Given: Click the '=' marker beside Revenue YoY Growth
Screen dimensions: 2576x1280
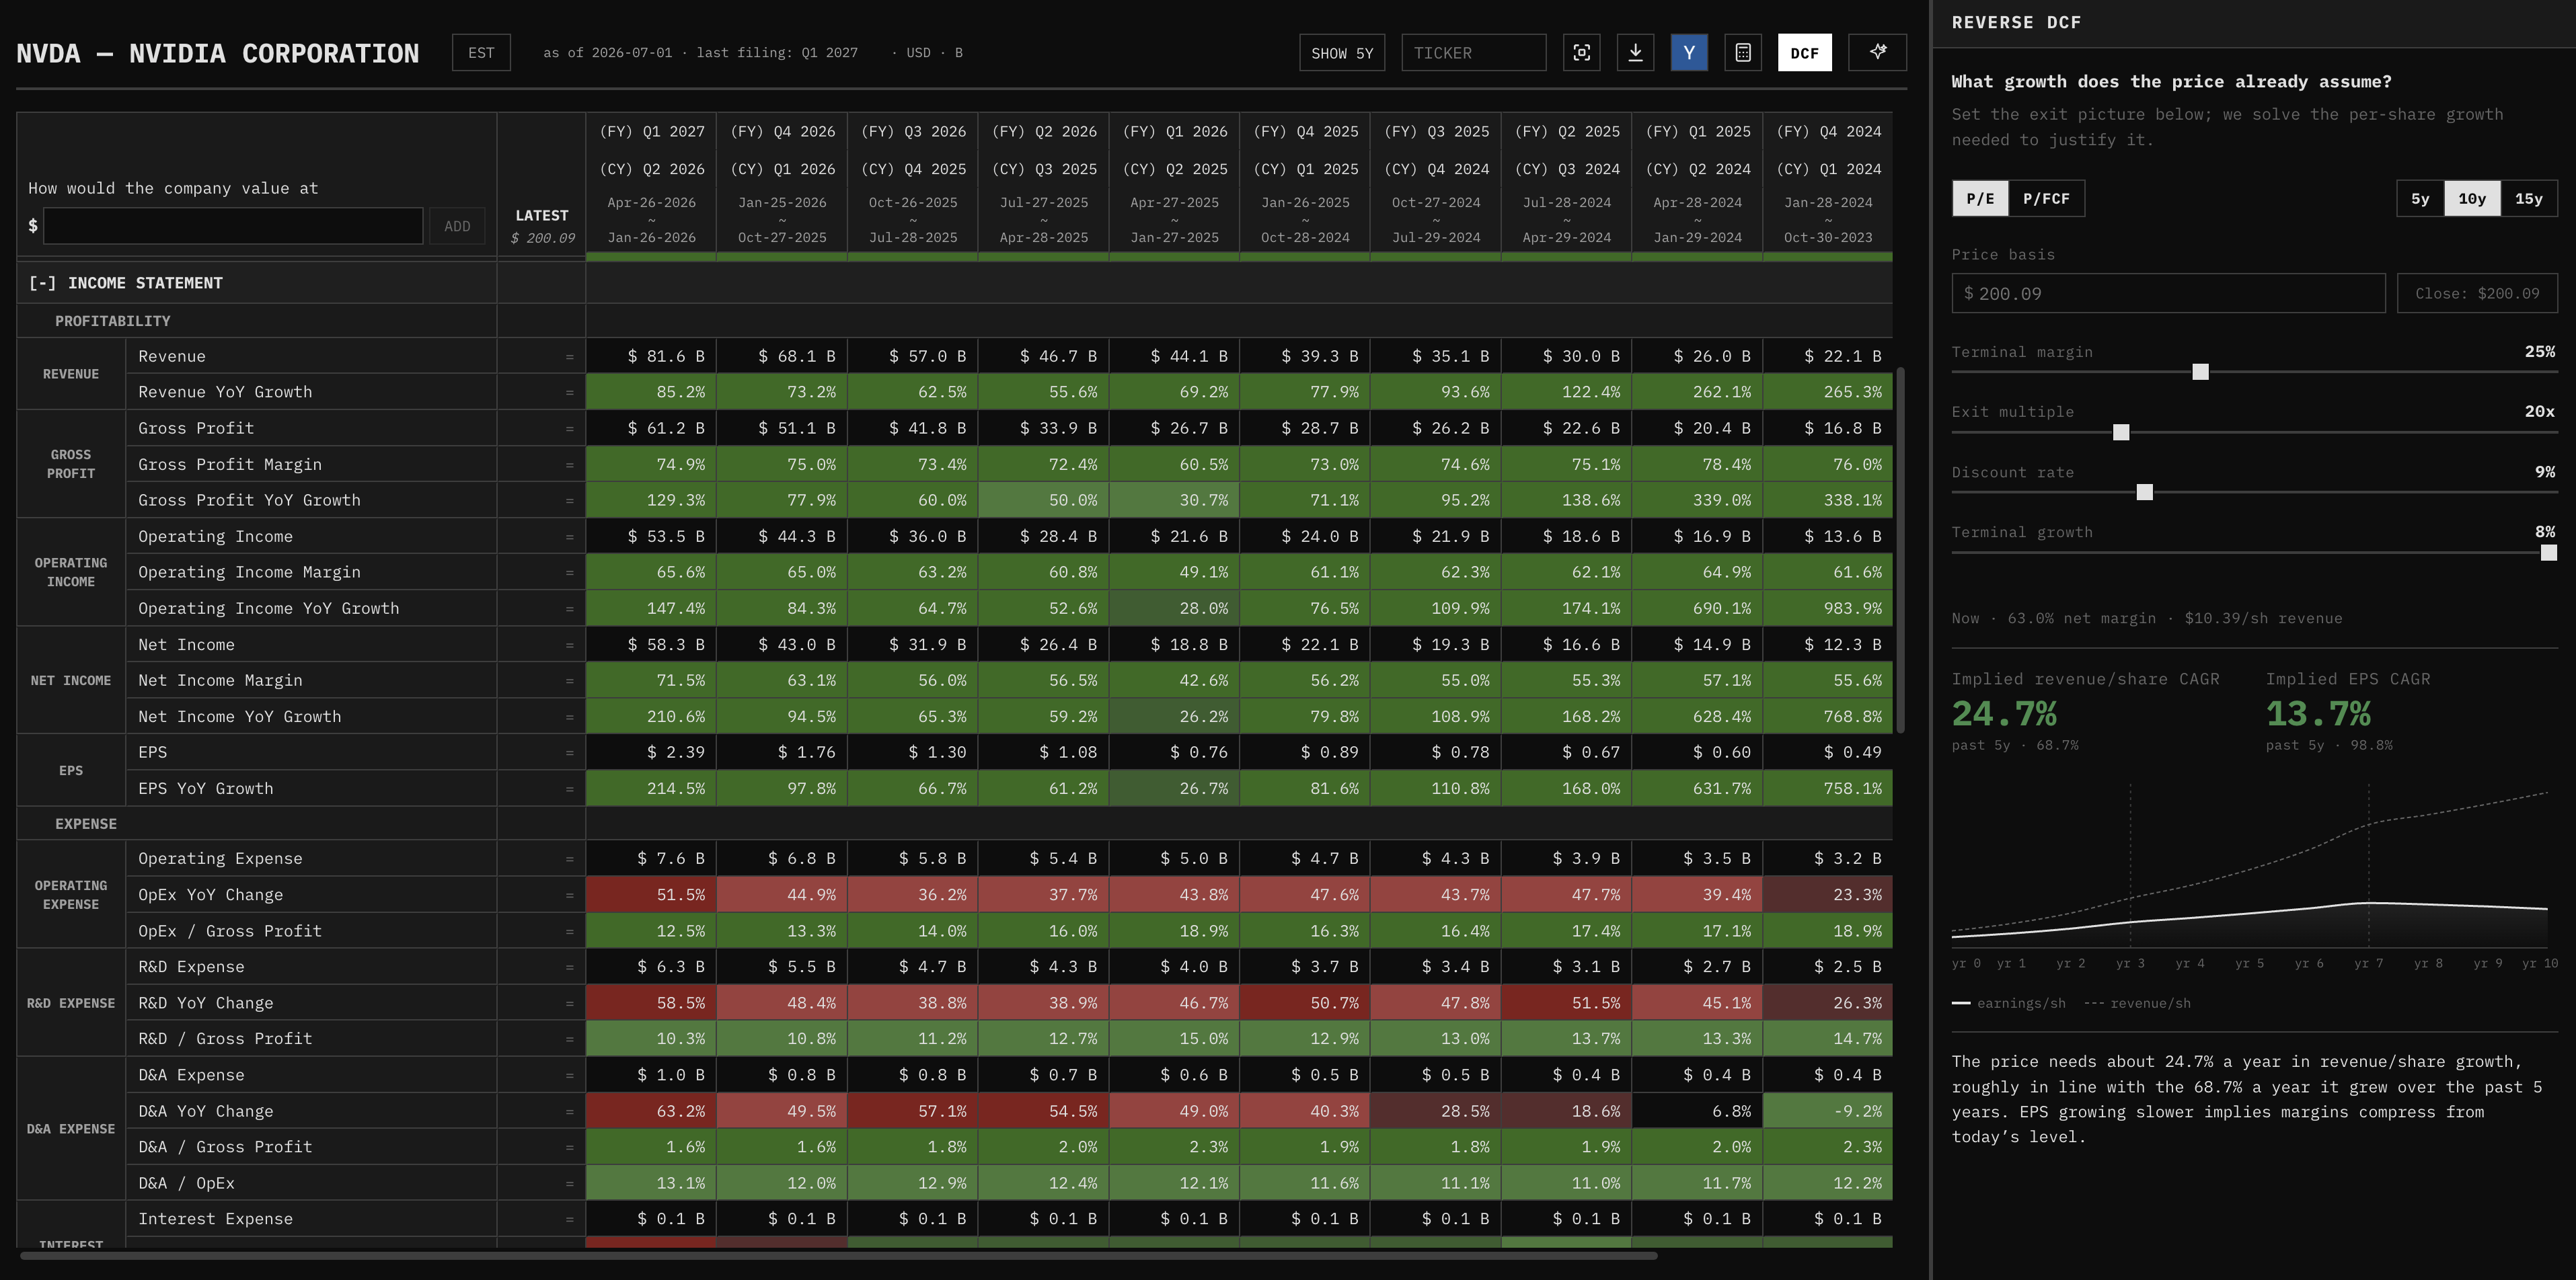Looking at the screenshot, I should (x=570, y=393).
